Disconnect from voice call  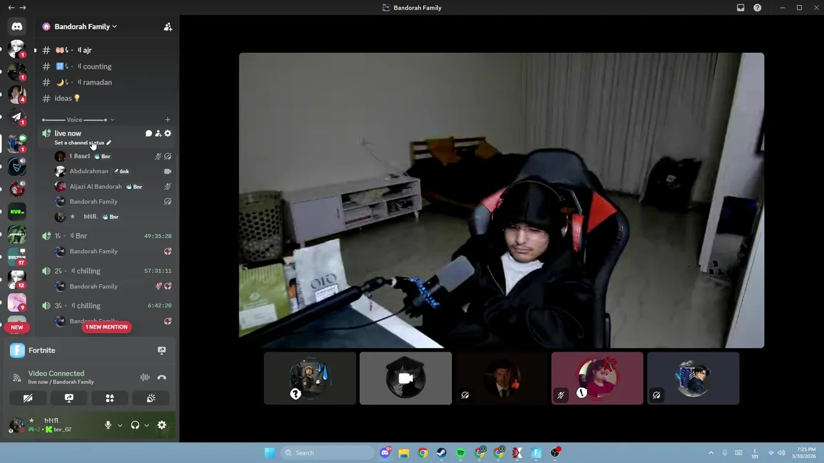[x=162, y=377]
